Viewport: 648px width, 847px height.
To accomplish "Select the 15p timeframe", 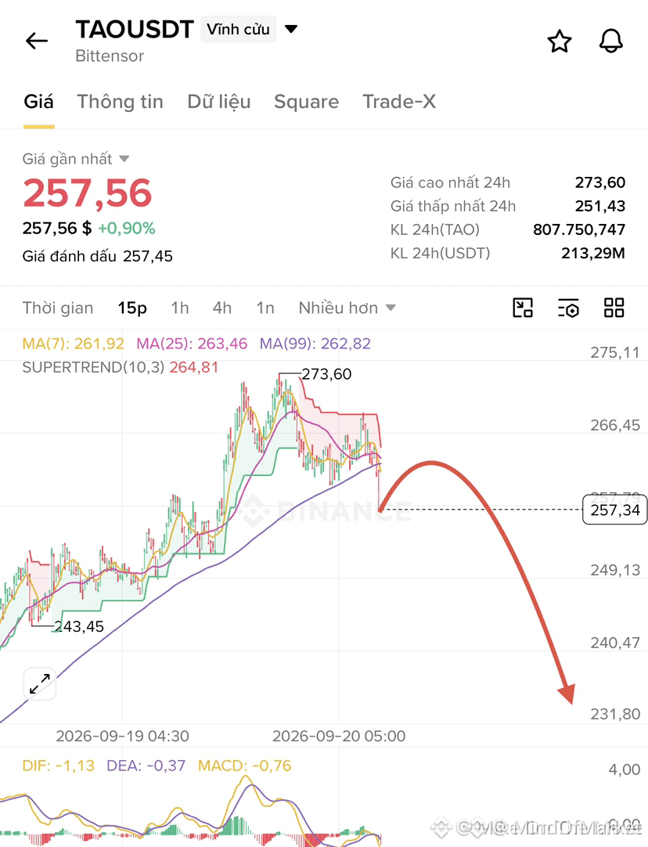I will [x=132, y=308].
